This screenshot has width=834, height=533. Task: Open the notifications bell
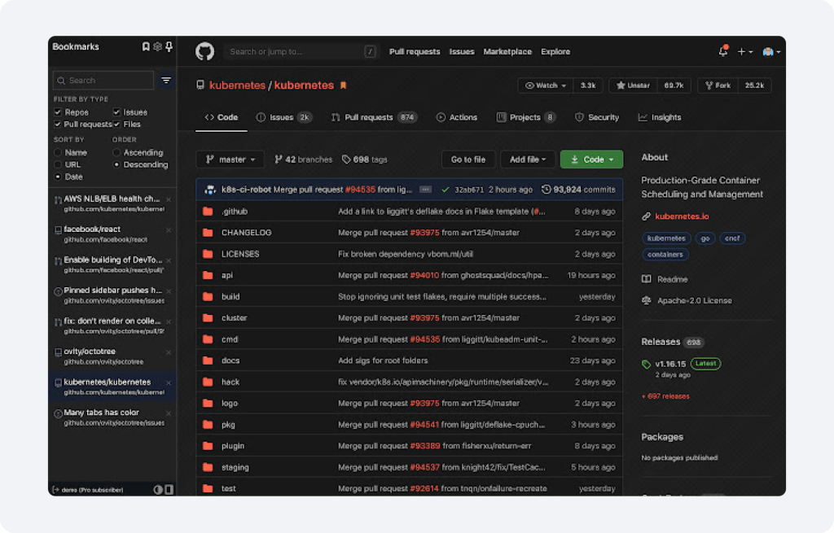point(723,51)
